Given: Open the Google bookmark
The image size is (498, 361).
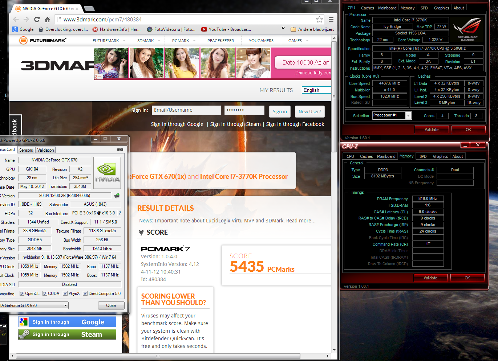Looking at the screenshot, I should 23,29.
